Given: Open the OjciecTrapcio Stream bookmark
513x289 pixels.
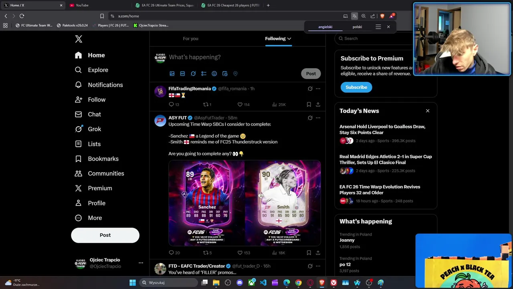Looking at the screenshot, I should click(x=151, y=25).
